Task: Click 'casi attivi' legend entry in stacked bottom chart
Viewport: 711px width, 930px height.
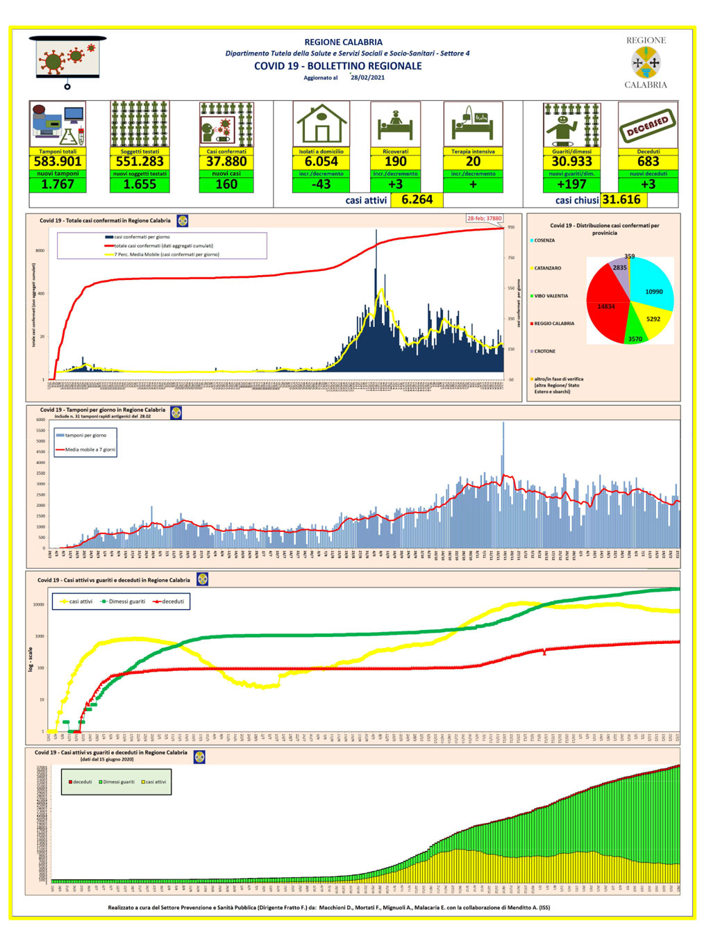Action: pos(153,782)
